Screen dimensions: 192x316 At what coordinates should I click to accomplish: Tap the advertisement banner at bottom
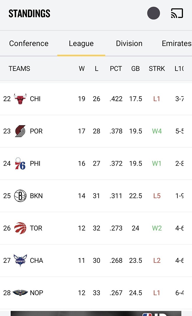(96, 313)
